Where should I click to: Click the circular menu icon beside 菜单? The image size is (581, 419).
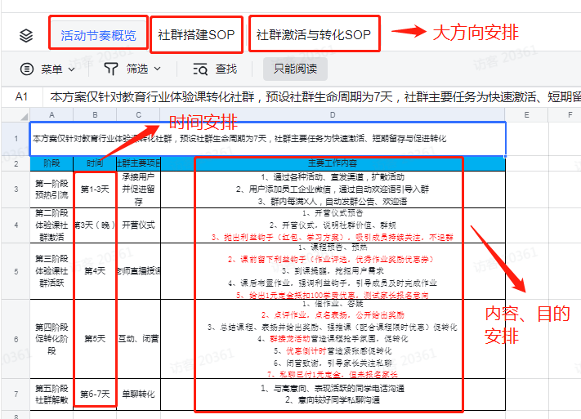[x=27, y=69]
